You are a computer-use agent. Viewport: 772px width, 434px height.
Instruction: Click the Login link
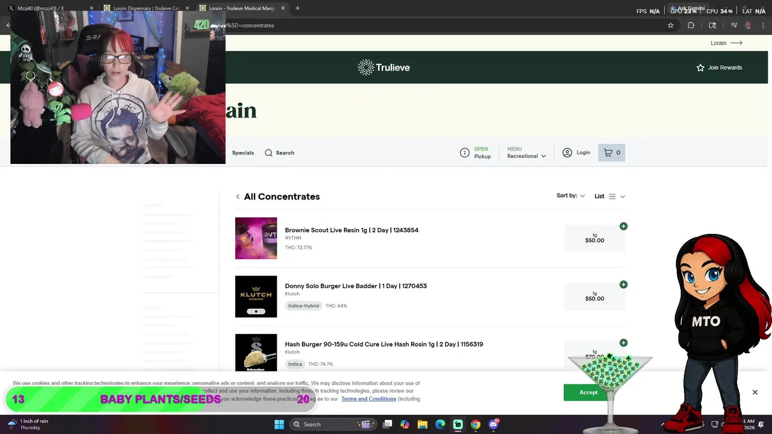coord(583,153)
